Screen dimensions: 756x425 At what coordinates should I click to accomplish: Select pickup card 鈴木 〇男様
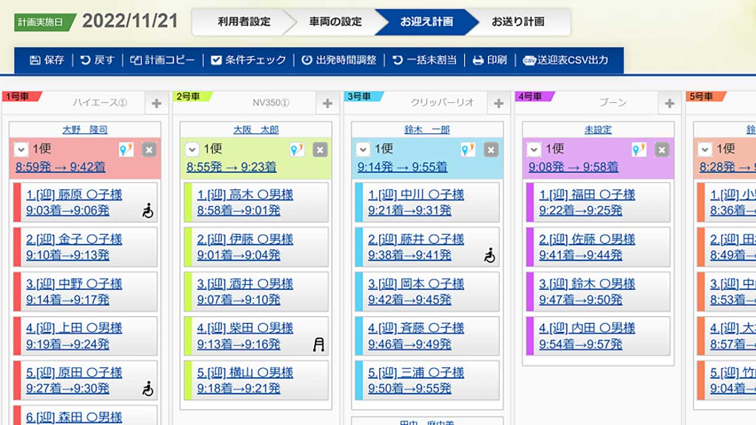[x=598, y=292]
